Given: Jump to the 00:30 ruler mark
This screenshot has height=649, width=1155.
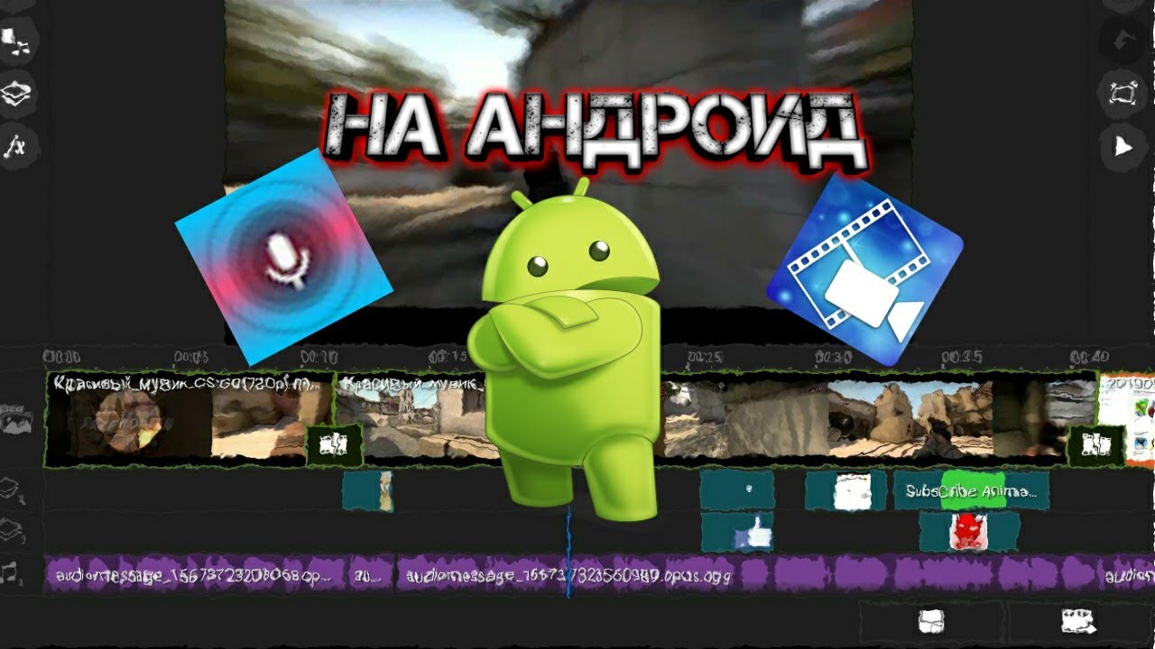Looking at the screenshot, I should pos(833,357).
